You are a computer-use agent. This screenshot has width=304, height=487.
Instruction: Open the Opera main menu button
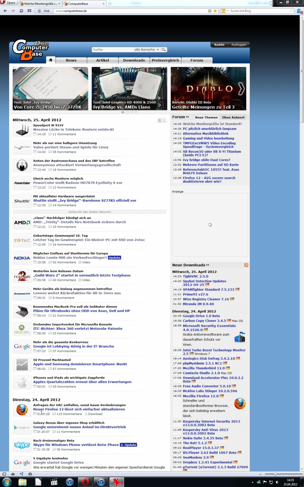(9, 3)
